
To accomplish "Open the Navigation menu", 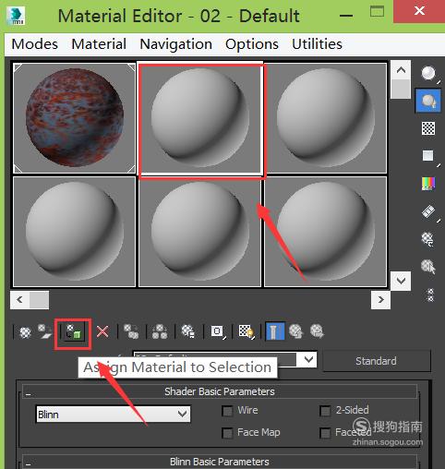I will point(176,44).
